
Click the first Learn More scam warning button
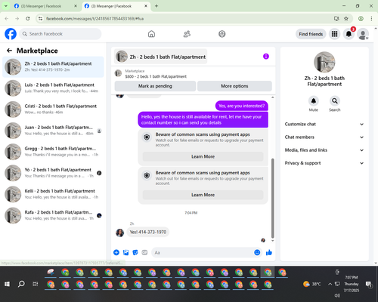coord(203,156)
